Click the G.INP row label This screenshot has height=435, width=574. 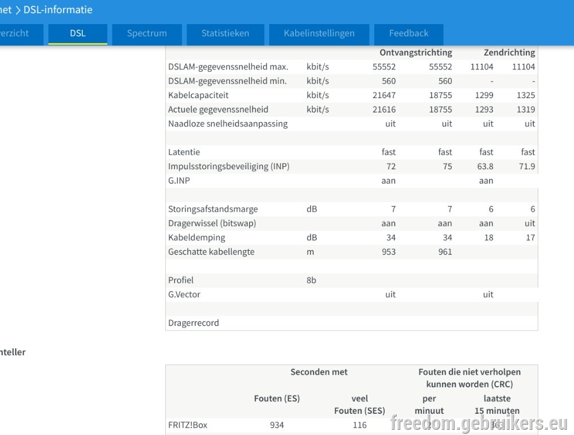pyautogui.click(x=179, y=181)
